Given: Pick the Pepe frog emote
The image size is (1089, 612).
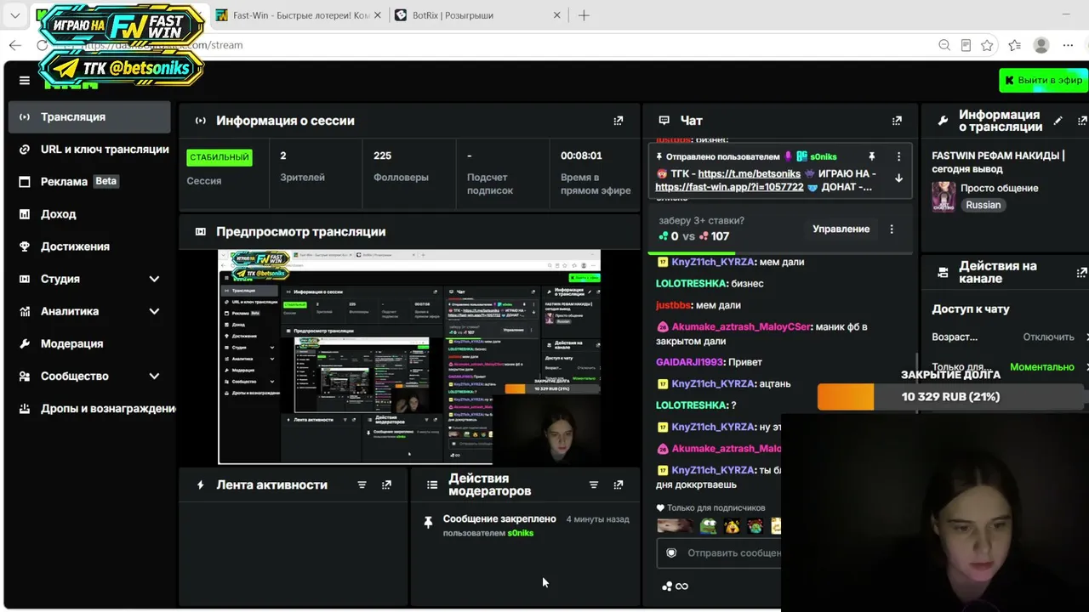Looking at the screenshot, I should click(x=708, y=526).
